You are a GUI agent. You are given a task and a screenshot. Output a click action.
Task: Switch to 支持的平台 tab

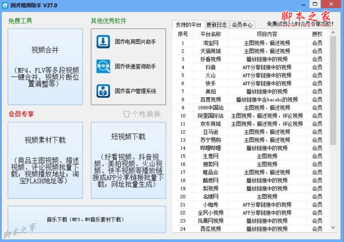[x=188, y=25]
